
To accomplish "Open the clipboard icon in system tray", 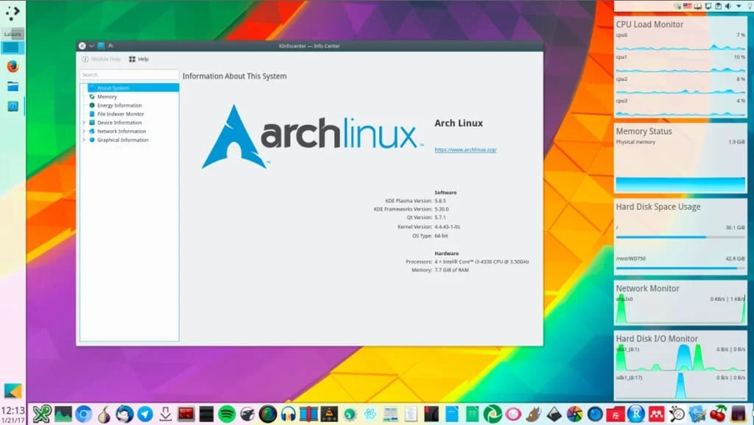I will (718, 6).
